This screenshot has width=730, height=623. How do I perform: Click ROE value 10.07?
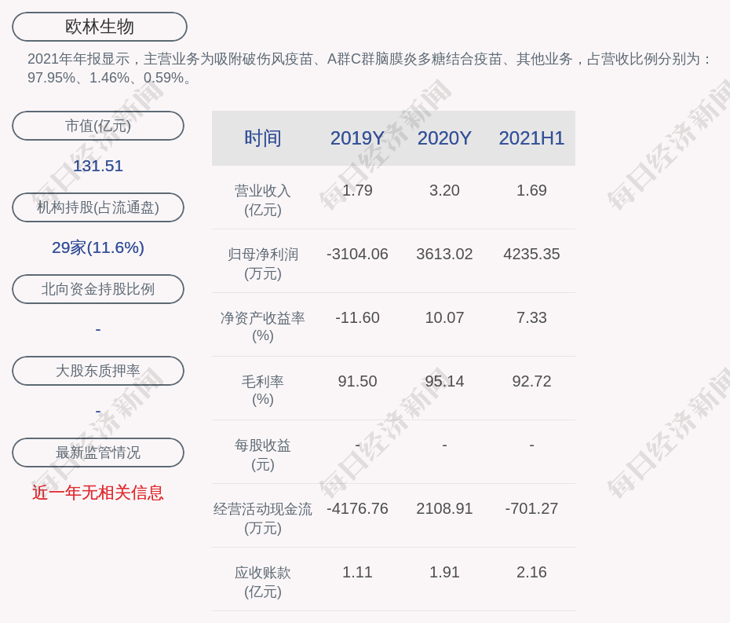[444, 318]
